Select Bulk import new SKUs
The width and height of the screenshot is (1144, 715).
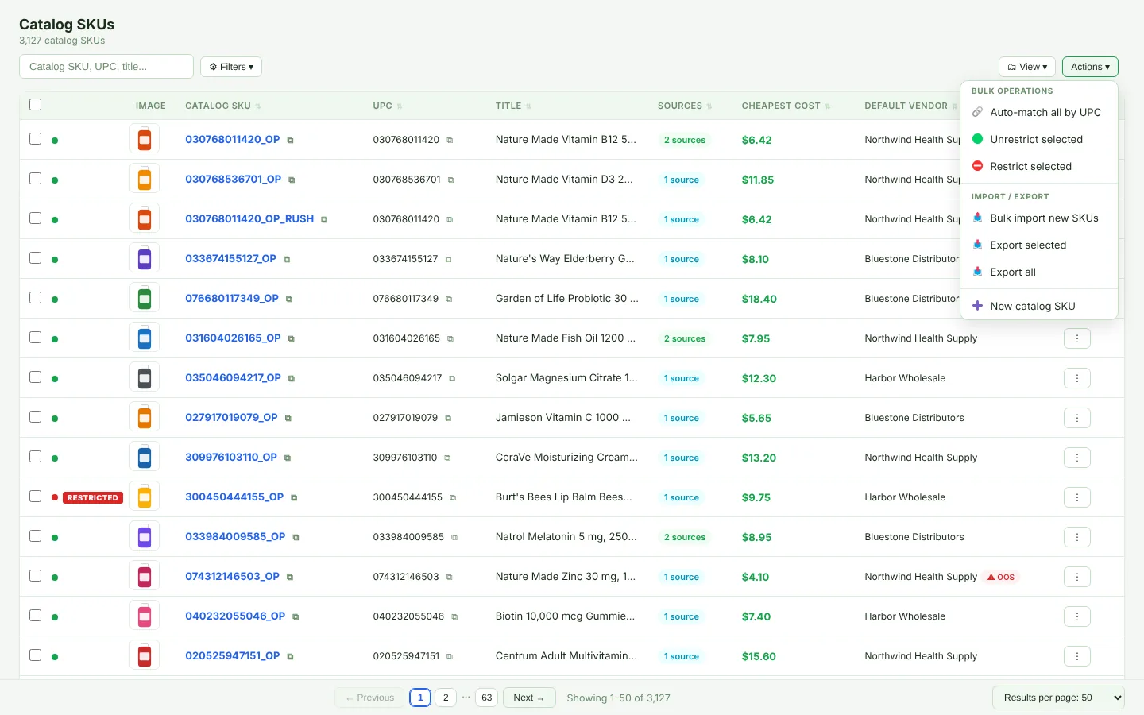tap(1039, 218)
